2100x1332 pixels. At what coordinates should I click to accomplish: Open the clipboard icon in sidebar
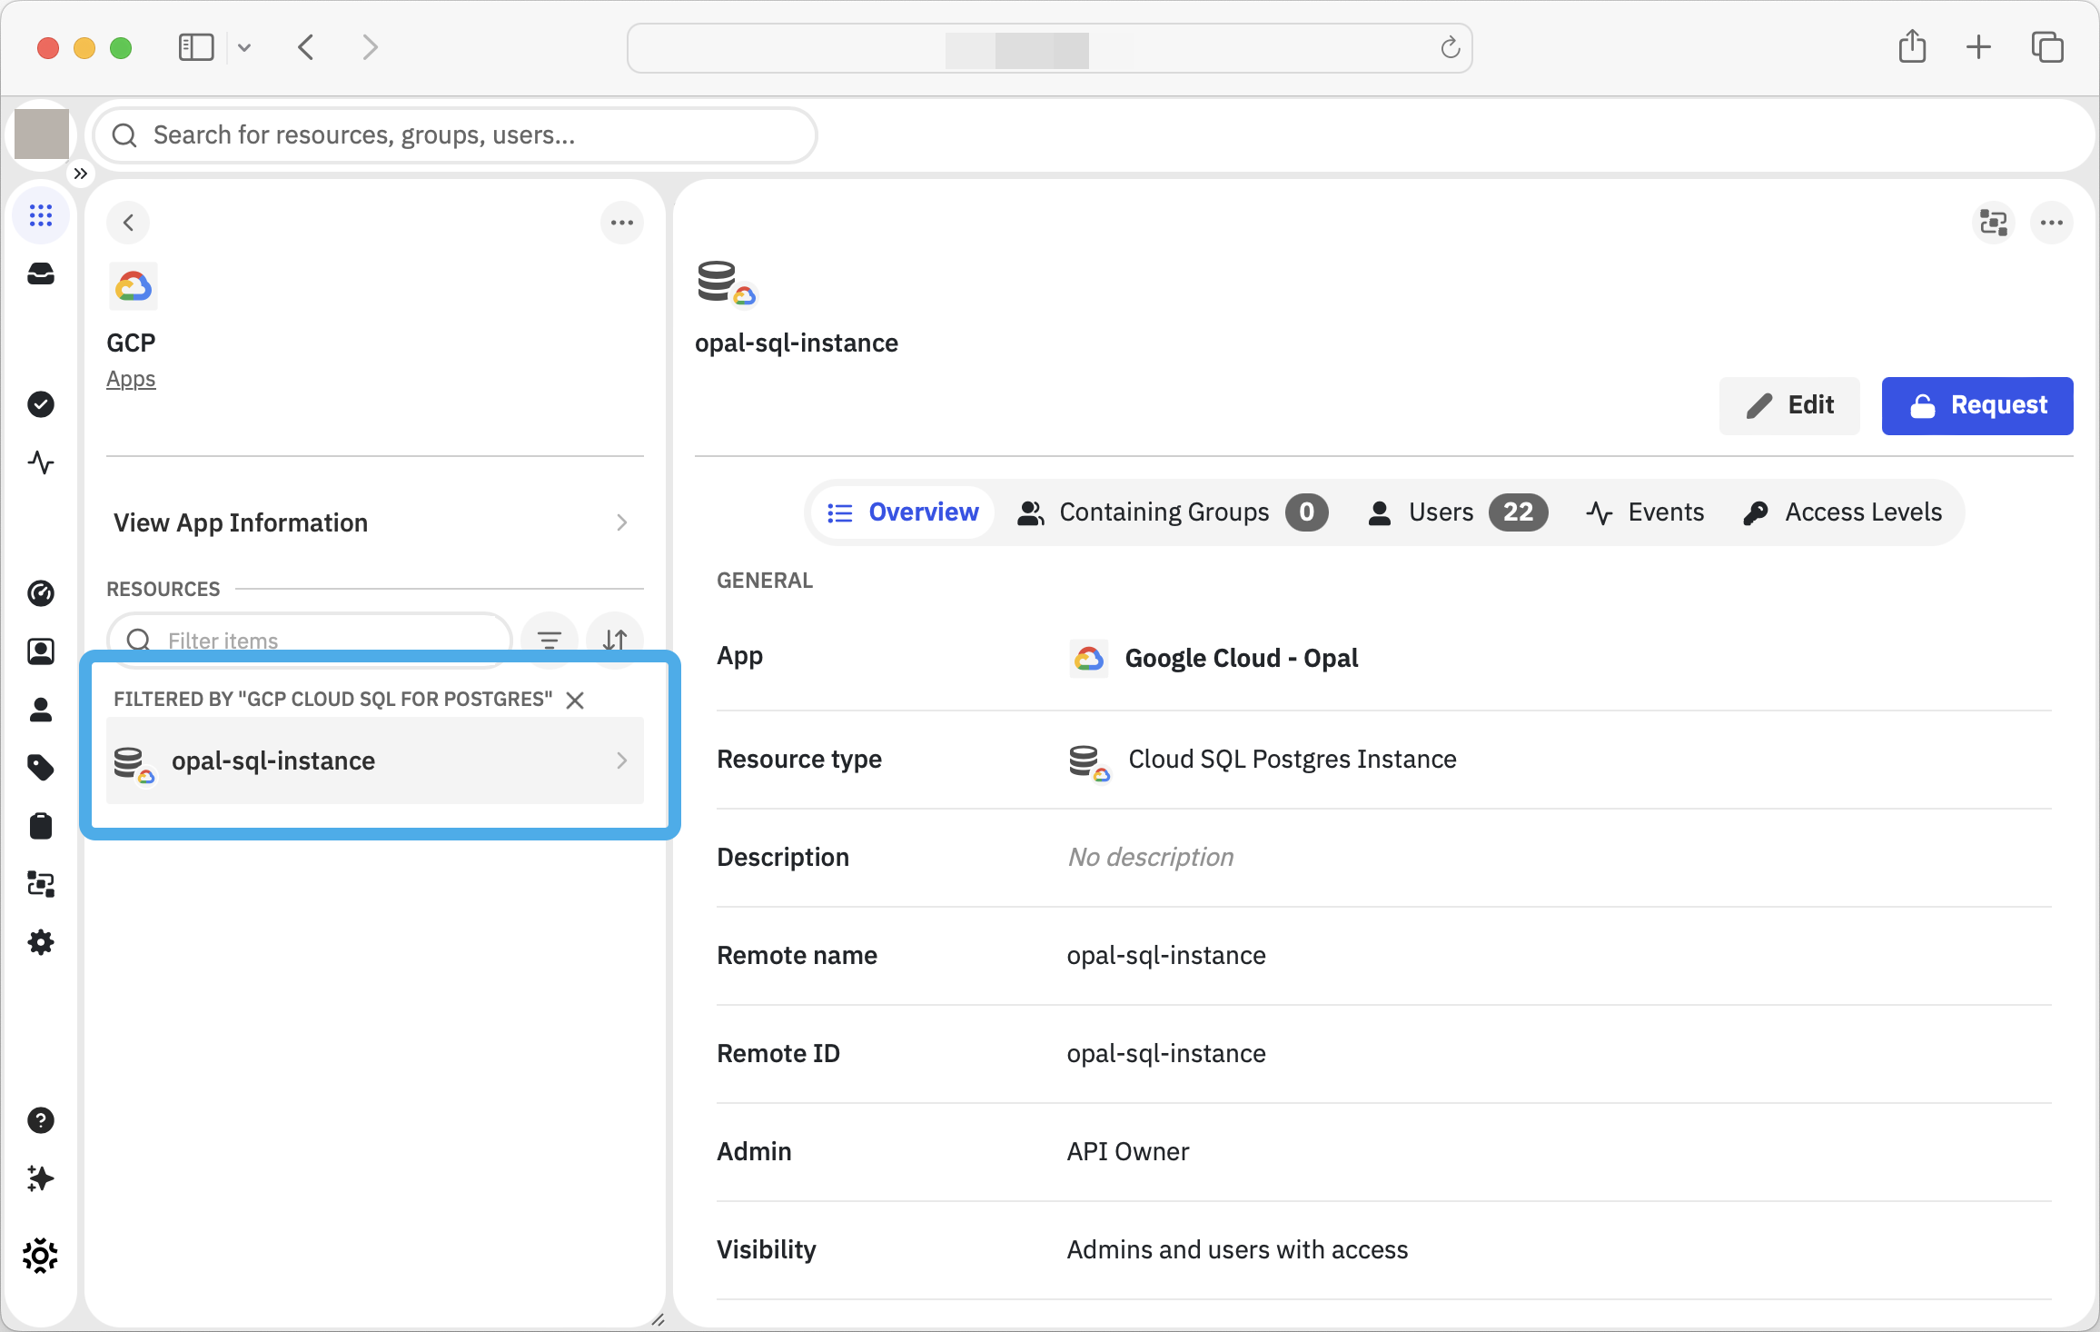coord(41,826)
